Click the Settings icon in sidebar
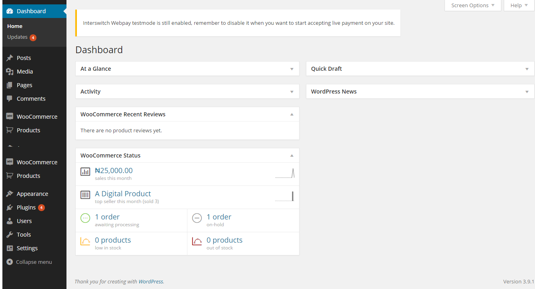This screenshot has height=289, width=535. (x=10, y=248)
